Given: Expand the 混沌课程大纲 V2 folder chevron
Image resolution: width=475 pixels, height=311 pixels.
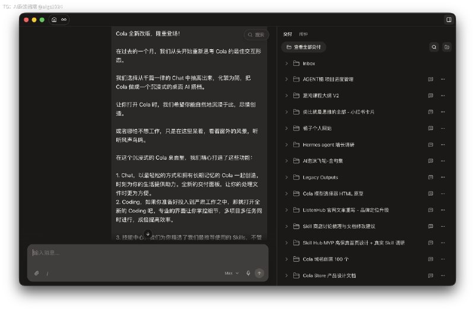Looking at the screenshot, I should (287, 96).
